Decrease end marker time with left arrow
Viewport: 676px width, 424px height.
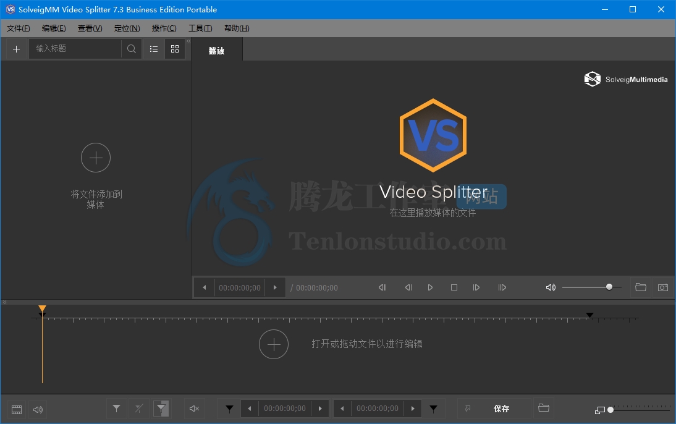click(x=342, y=409)
